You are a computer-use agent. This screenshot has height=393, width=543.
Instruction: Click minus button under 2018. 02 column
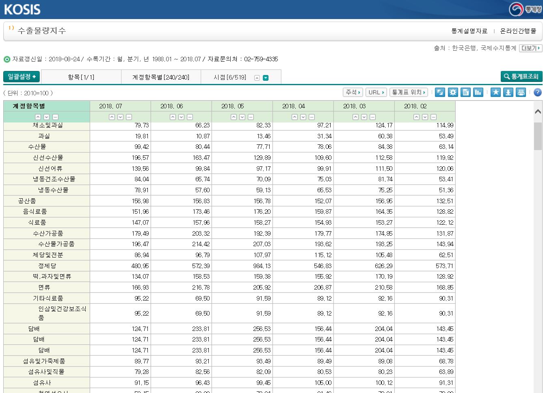tap(433, 117)
